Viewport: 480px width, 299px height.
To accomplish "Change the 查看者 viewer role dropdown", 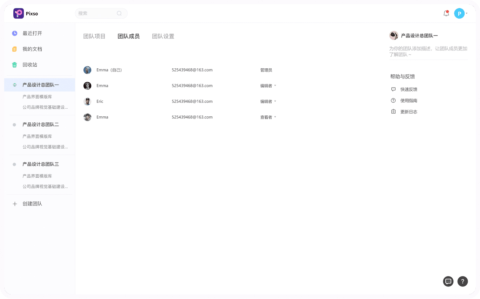I will click(x=268, y=117).
